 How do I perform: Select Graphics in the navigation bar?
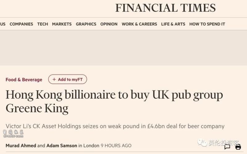pyautogui.click(x=86, y=24)
